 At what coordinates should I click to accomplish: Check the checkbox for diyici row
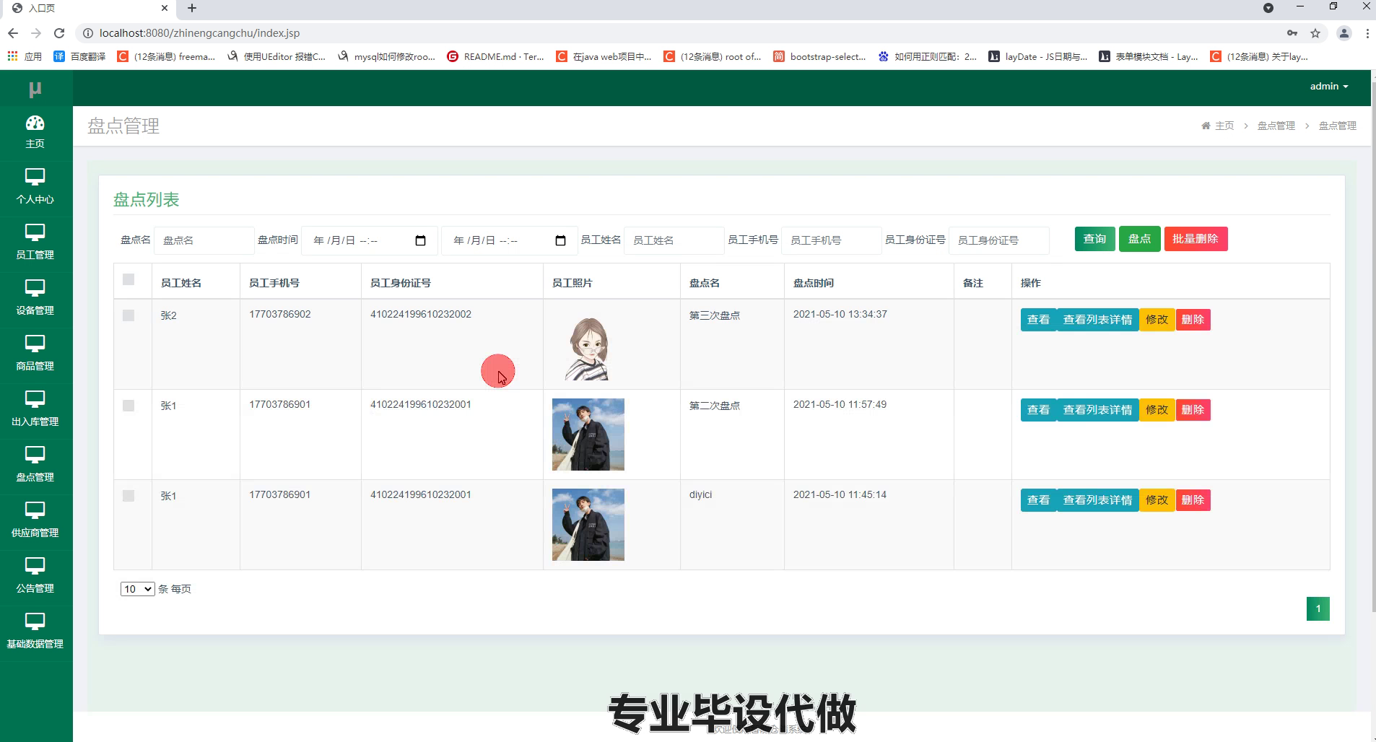(129, 496)
